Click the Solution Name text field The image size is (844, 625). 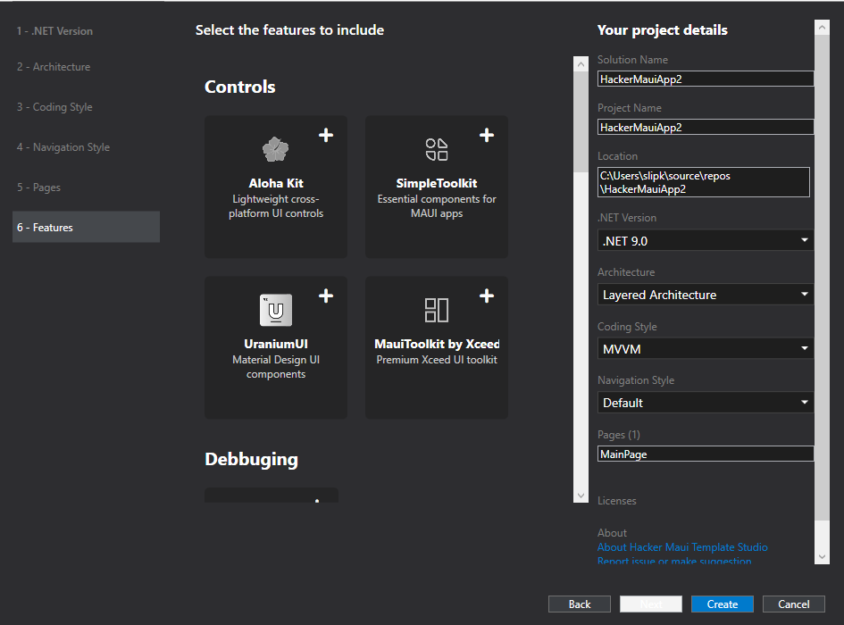click(x=705, y=79)
